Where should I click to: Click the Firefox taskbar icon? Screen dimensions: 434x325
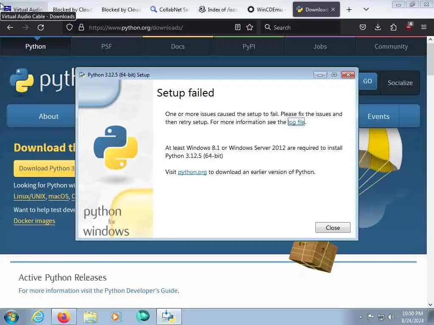coord(64,317)
